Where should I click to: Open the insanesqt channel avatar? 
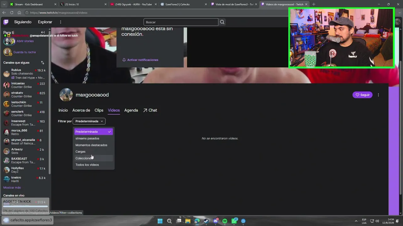[7, 123]
